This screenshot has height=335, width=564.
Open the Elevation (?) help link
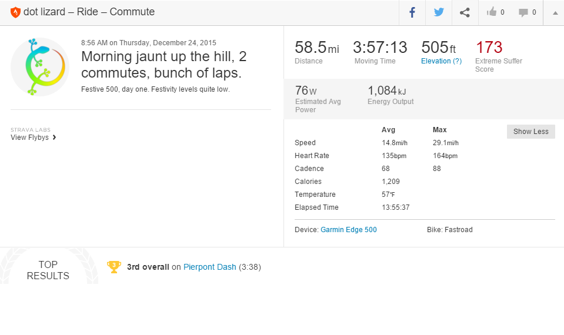tap(441, 61)
